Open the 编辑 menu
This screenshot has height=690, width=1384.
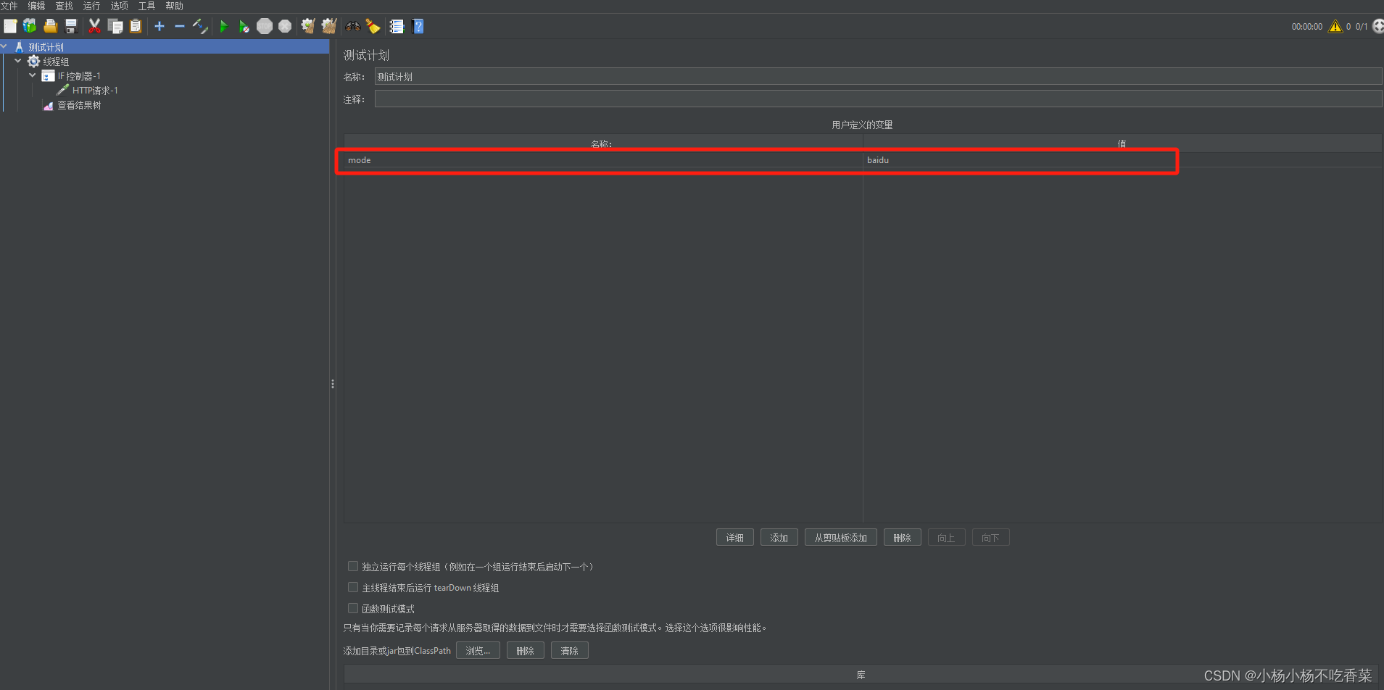click(36, 6)
